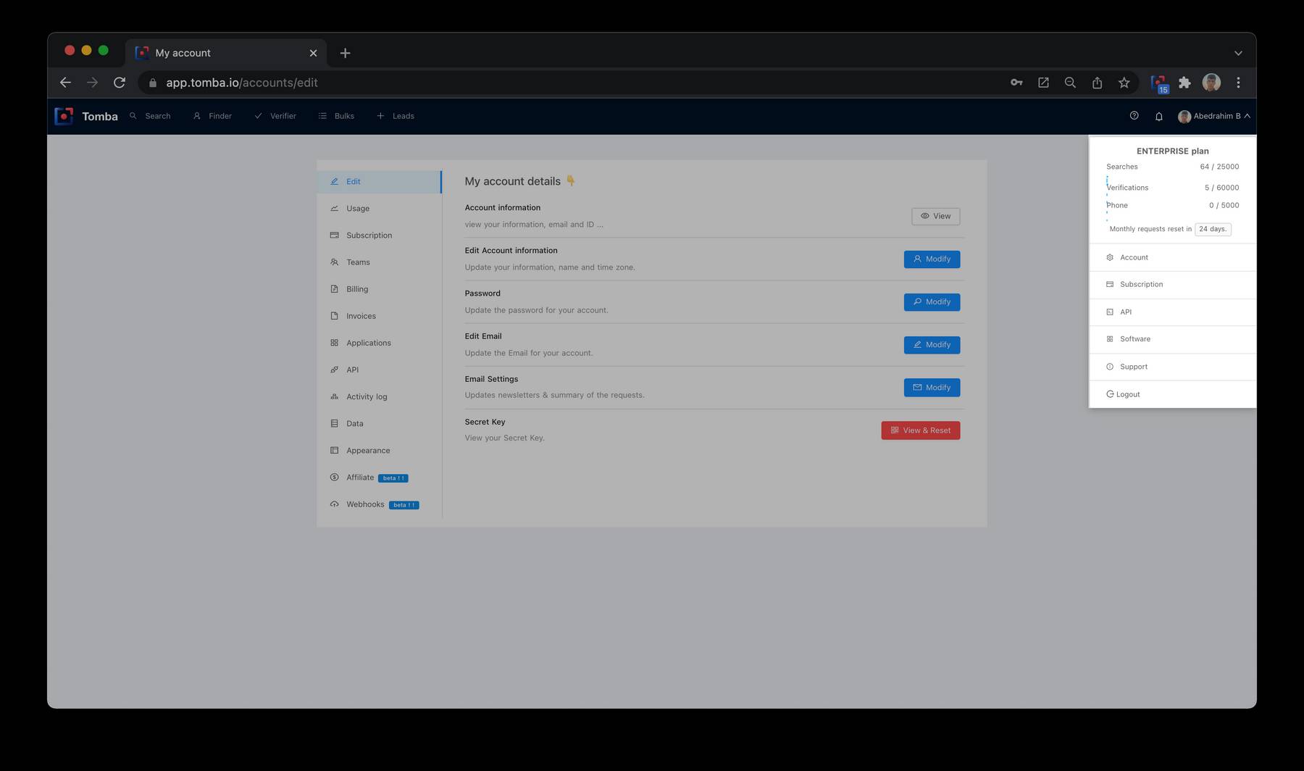Screen dimensions: 1304x771
Task: Open Appearance in account sidebar
Action: [379, 451]
